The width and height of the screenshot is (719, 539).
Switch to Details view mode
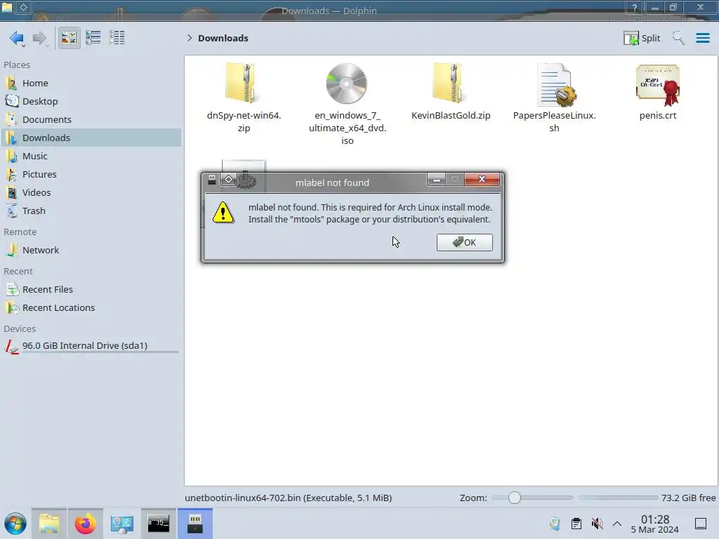(117, 38)
